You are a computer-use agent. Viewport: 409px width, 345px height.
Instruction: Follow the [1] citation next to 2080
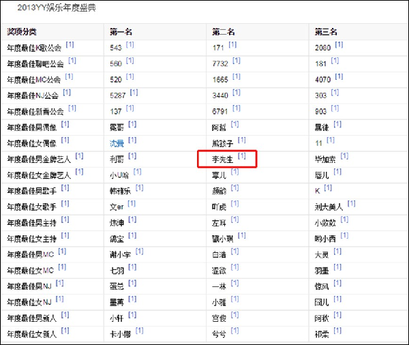click(x=339, y=45)
